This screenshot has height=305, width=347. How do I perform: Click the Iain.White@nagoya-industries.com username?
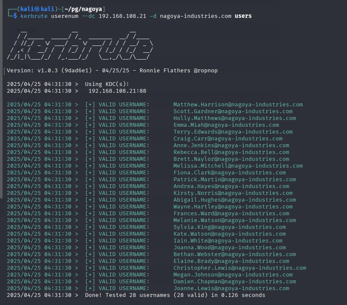[228, 241]
